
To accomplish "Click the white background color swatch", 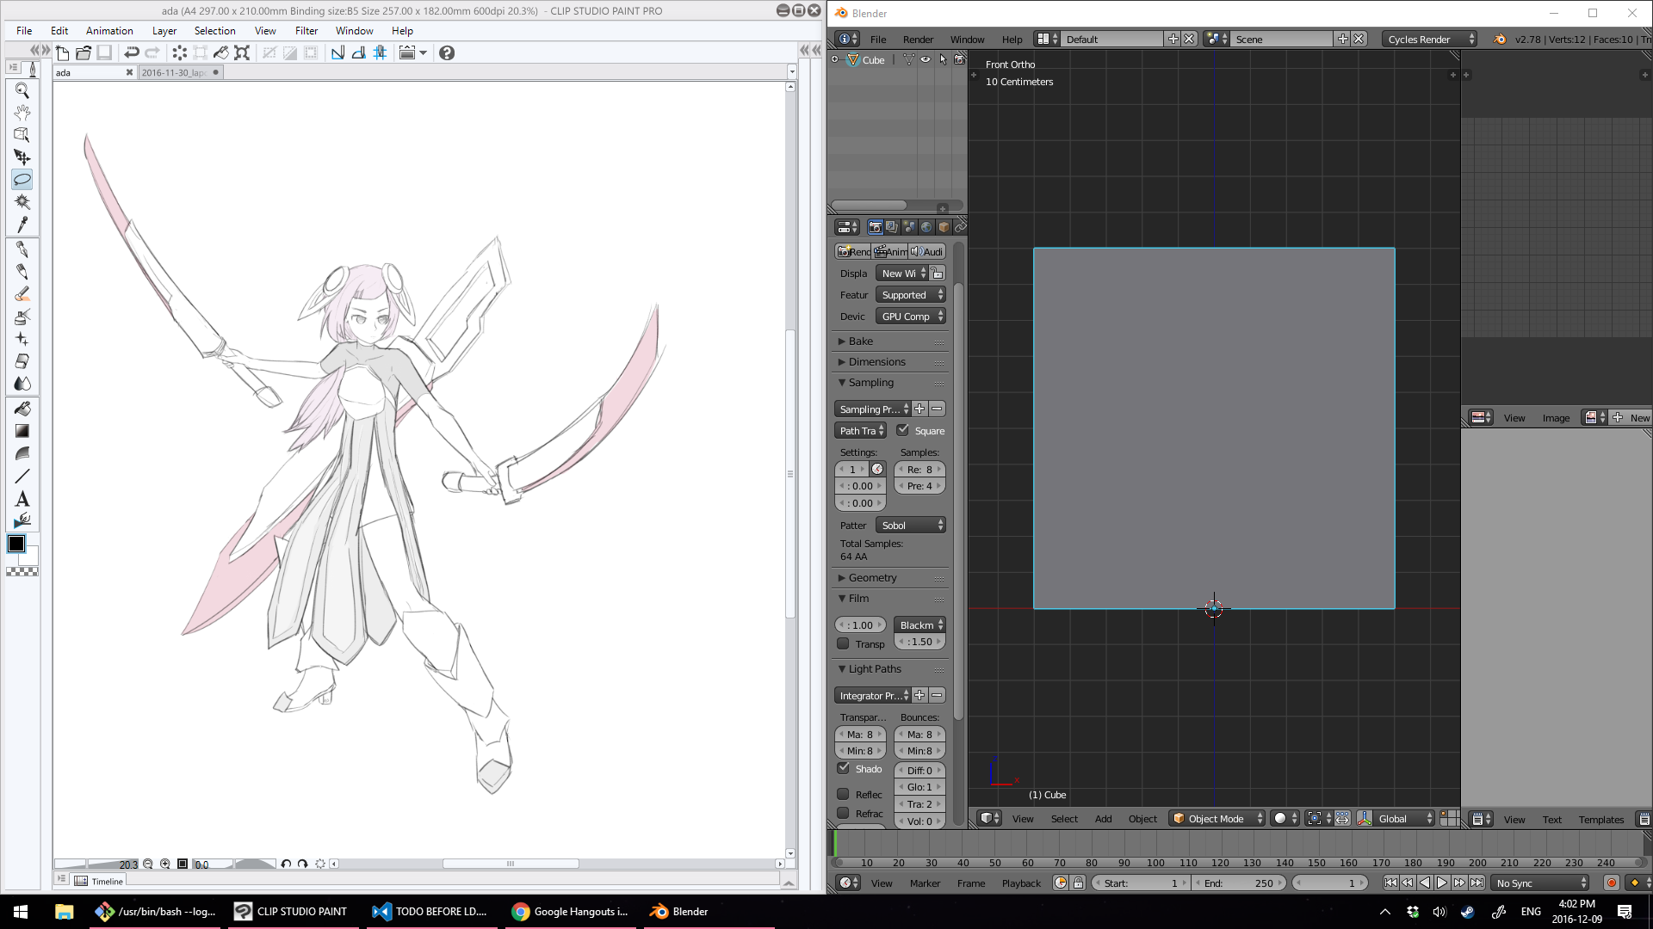I will [31, 557].
